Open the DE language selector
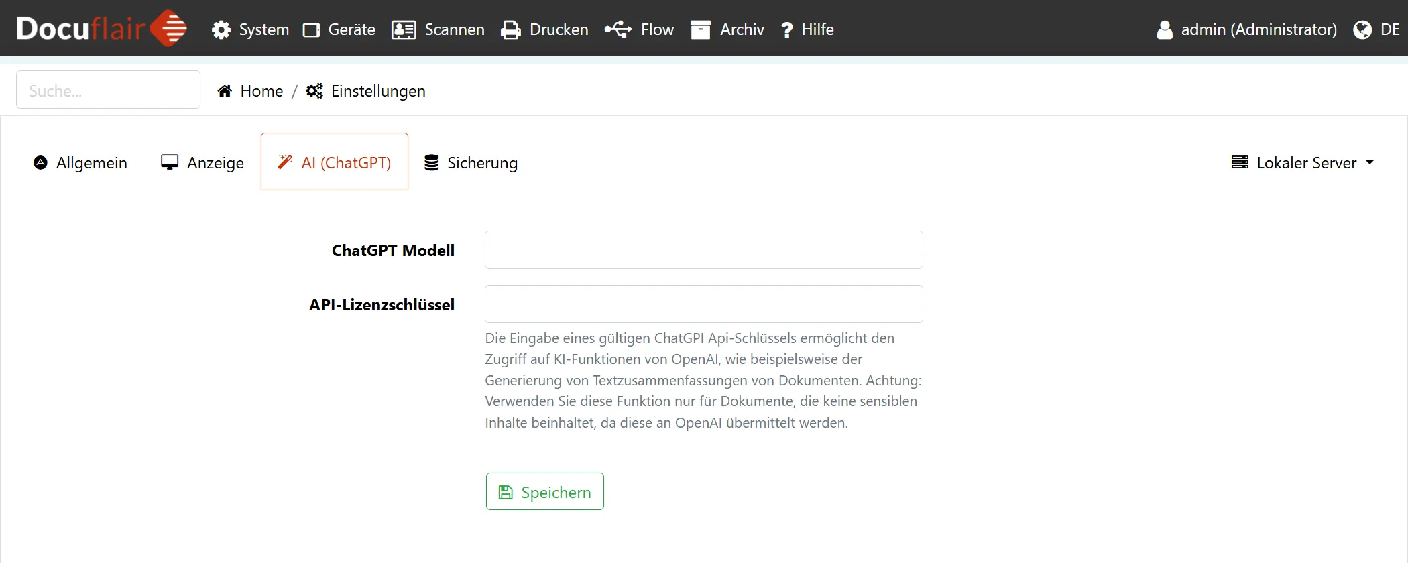1408x563 pixels. tap(1376, 29)
